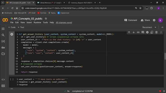The image size is (166, 93).
Task: Open find and replace sidebar
Action: (x=3, y=35)
